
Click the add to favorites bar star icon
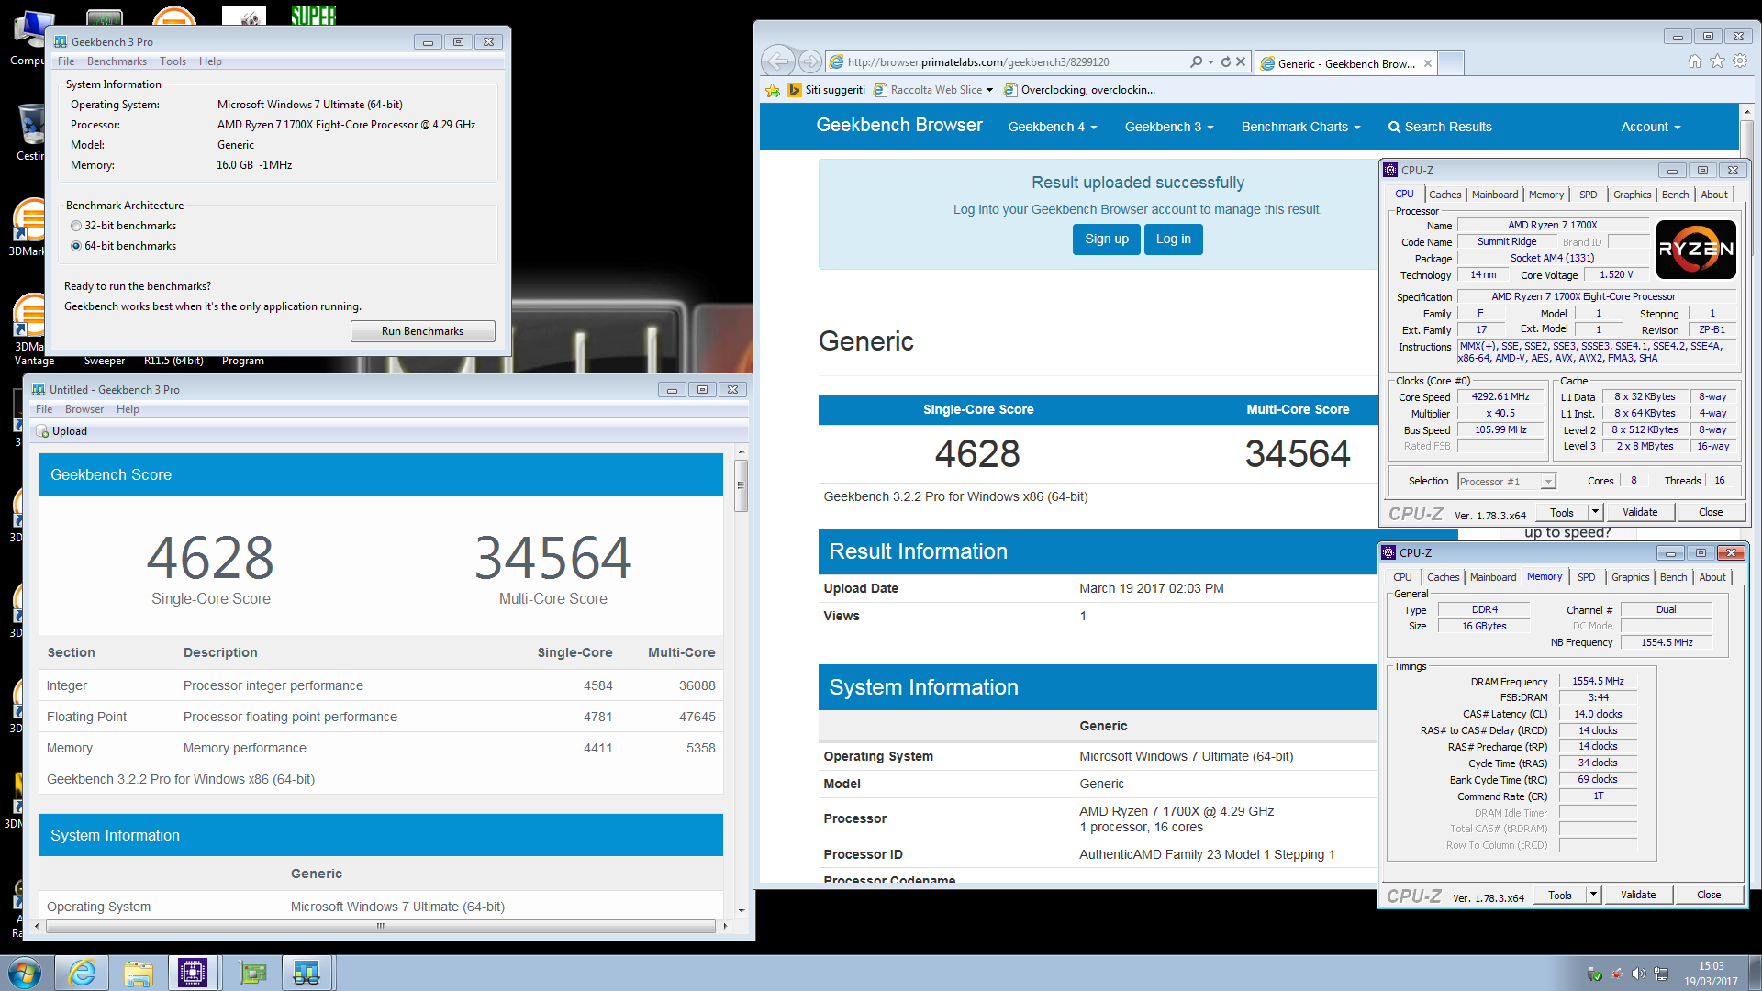pyautogui.click(x=773, y=90)
